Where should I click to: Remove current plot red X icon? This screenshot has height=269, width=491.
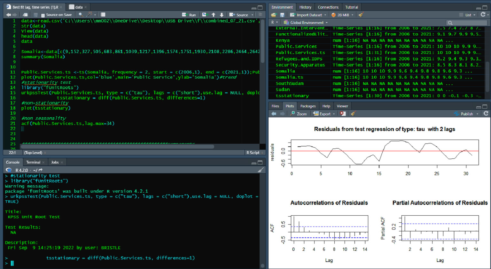pyautogui.click(x=343, y=114)
